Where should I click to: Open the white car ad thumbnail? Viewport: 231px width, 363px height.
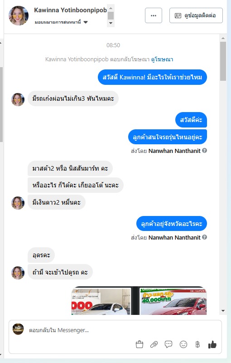[x=101, y=301]
